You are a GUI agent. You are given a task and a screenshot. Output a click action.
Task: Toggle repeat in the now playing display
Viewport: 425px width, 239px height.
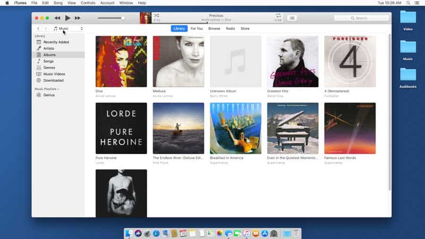(x=278, y=16)
